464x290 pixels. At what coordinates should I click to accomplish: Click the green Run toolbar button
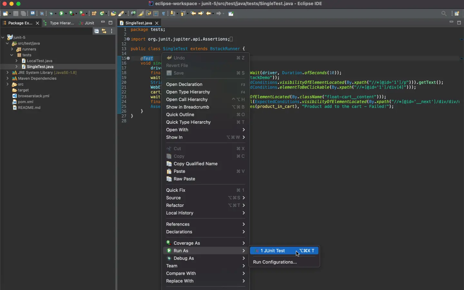61,14
